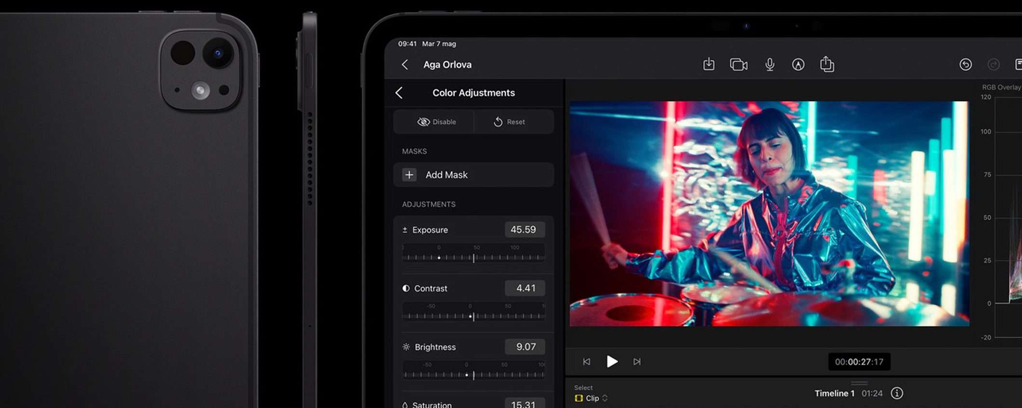Click the Contrast value field 4.41
The height and width of the screenshot is (408, 1022).
click(x=525, y=288)
